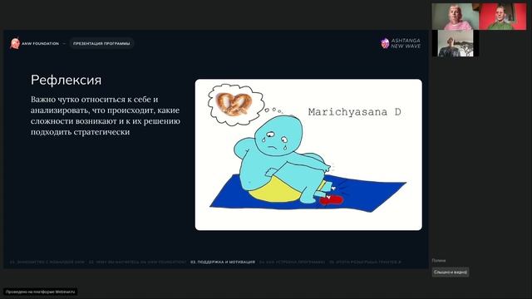
Task: Click 'ANW FOUNDATION' header text
Action: coord(40,43)
